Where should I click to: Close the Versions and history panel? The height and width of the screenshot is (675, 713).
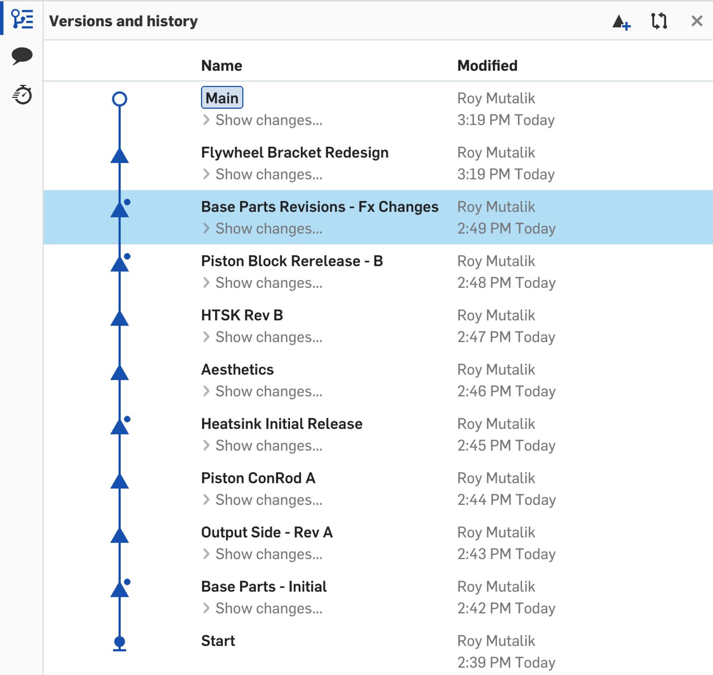(x=697, y=21)
